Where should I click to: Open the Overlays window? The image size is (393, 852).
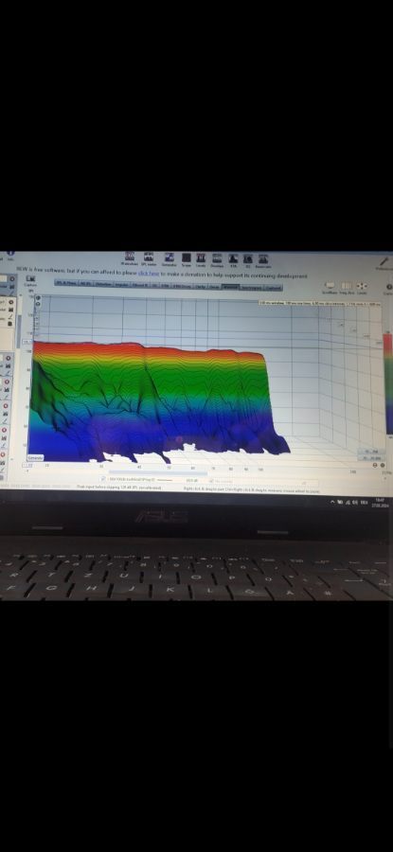[217, 259]
